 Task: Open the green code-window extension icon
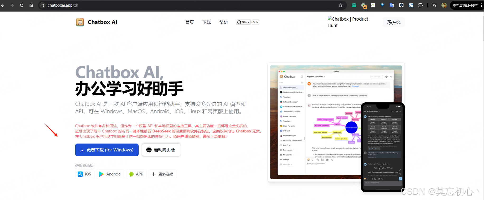click(354, 5)
